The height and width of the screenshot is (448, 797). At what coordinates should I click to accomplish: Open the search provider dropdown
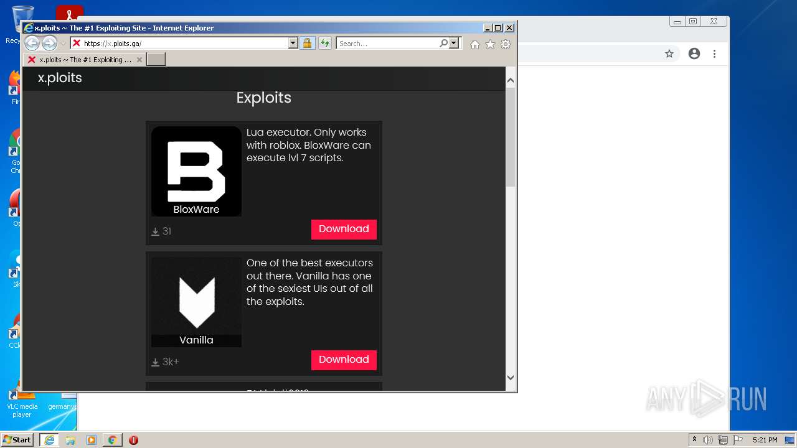pos(454,44)
